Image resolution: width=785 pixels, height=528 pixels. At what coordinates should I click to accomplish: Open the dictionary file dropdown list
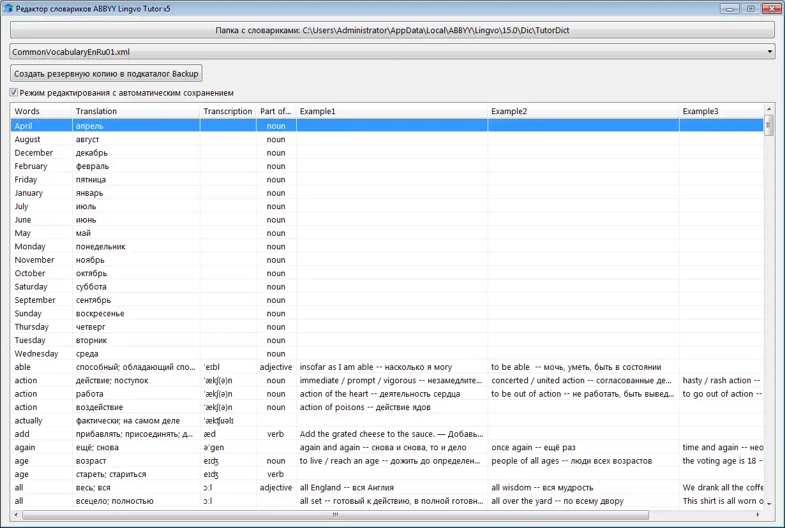[770, 52]
